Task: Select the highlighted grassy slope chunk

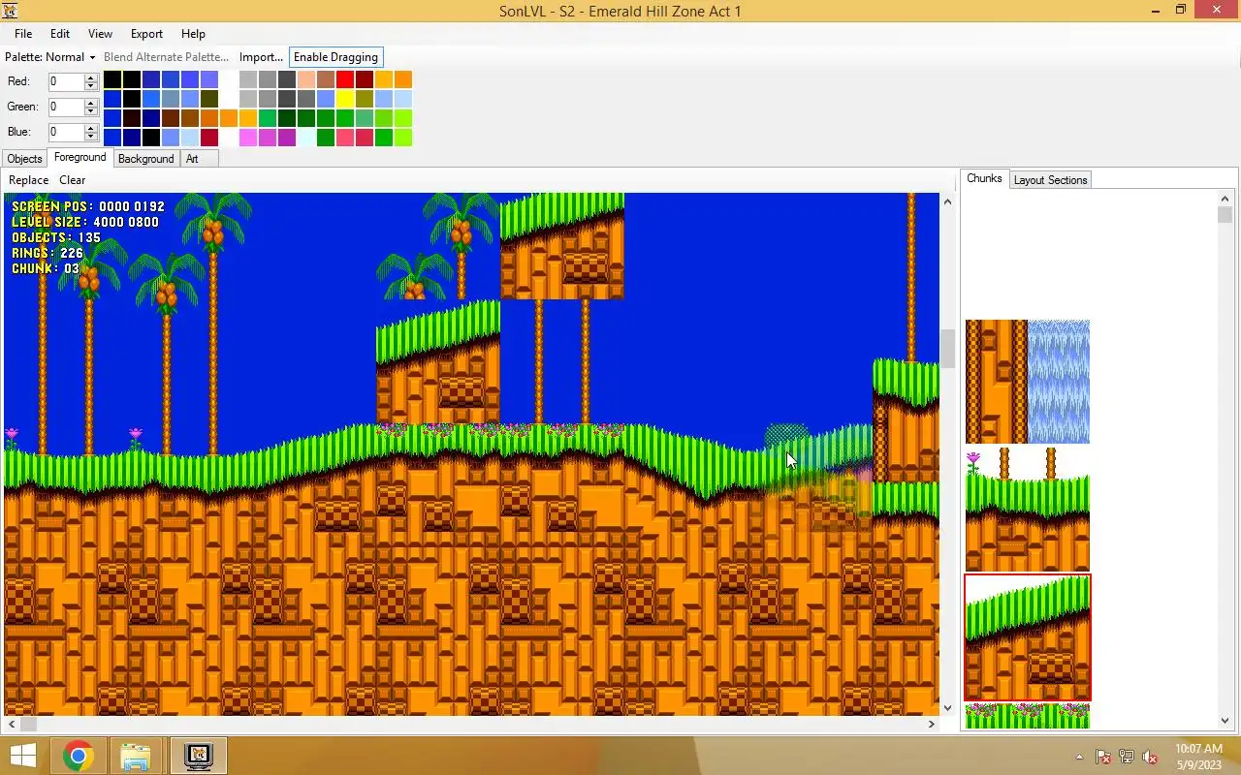Action: click(x=1028, y=637)
